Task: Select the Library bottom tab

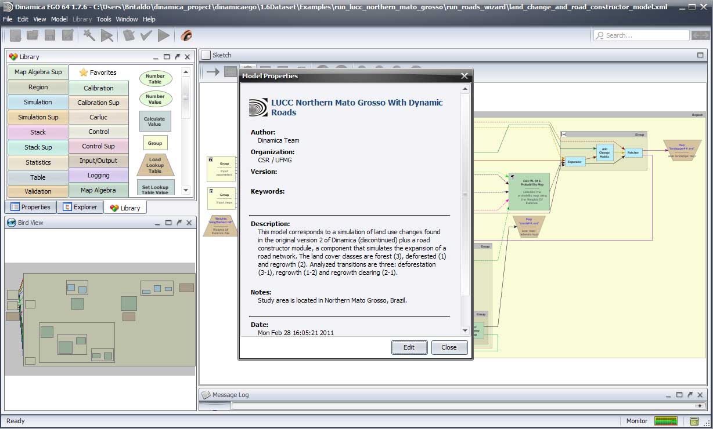Action: point(125,208)
